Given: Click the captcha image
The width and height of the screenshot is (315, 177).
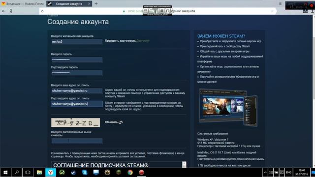Looking at the screenshot, I should pos(75,122).
